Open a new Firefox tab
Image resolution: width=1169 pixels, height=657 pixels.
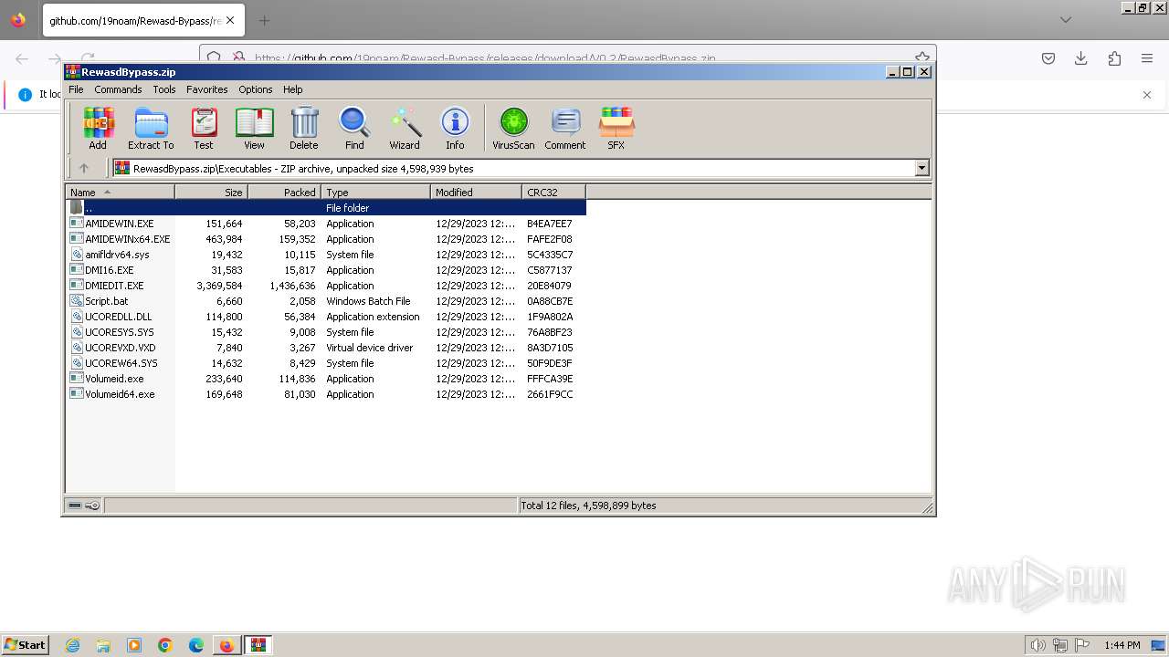264,20
